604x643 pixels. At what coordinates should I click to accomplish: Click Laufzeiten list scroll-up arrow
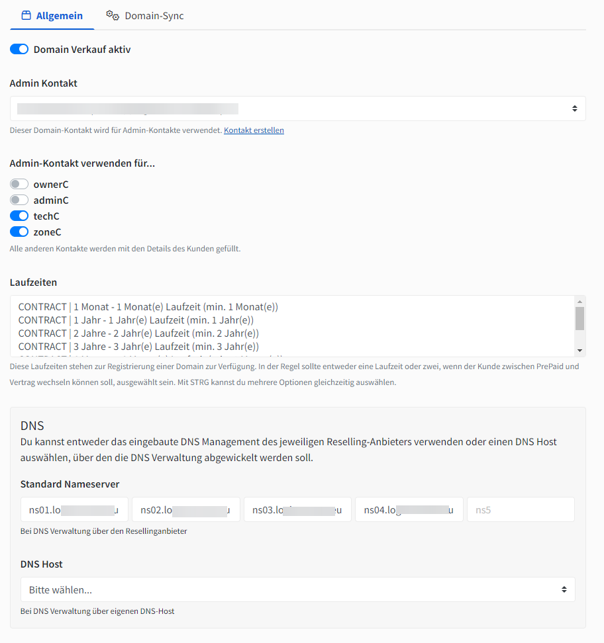coord(579,301)
